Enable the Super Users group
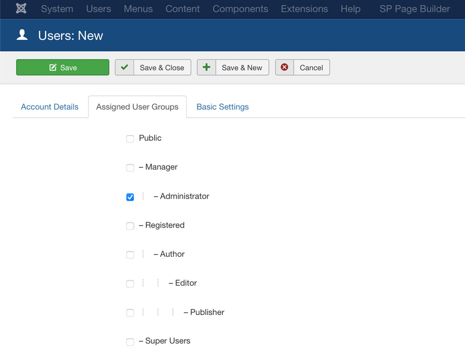 pyautogui.click(x=130, y=341)
